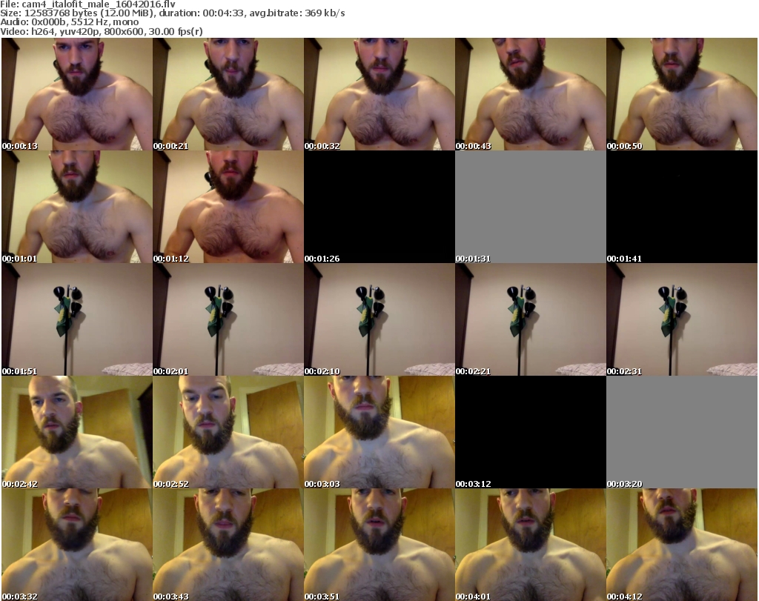Image resolution: width=759 pixels, height=601 pixels.
Task: Pick the coat rack frame at 00:02:10
Action: click(x=379, y=320)
